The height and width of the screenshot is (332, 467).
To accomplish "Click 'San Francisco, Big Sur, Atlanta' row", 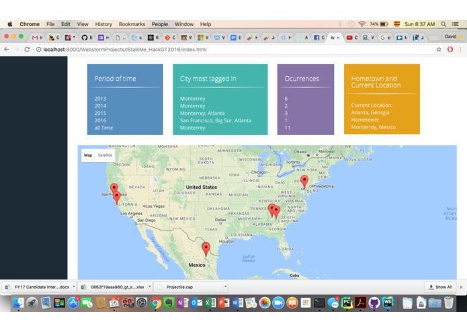I will pyautogui.click(x=216, y=120).
